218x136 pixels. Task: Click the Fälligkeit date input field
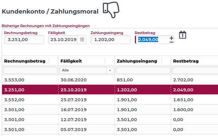pyautogui.click(x=63, y=40)
